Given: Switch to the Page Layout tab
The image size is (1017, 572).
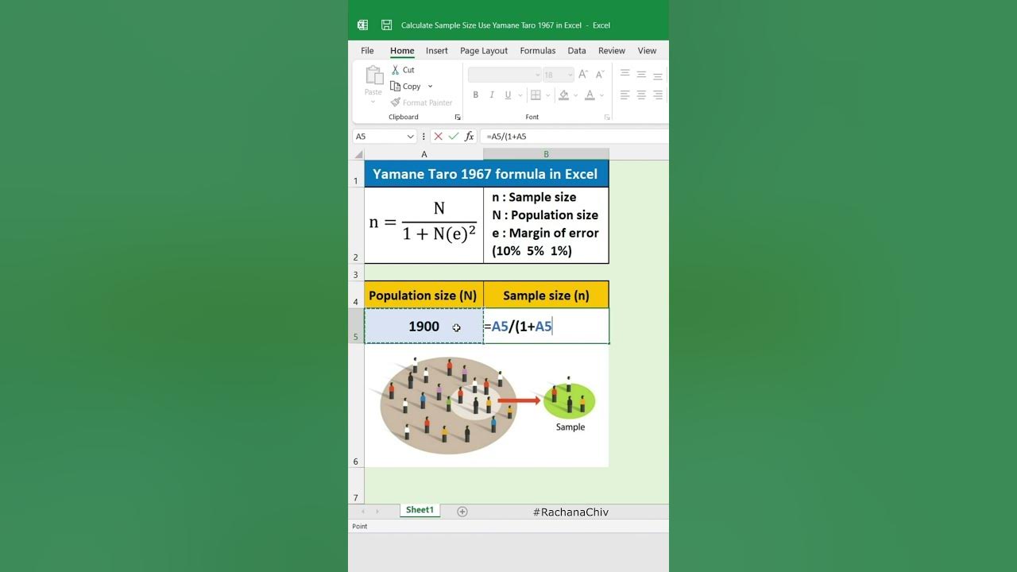Looking at the screenshot, I should [x=484, y=51].
